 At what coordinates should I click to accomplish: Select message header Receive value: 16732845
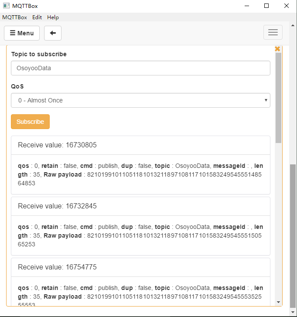point(140,206)
